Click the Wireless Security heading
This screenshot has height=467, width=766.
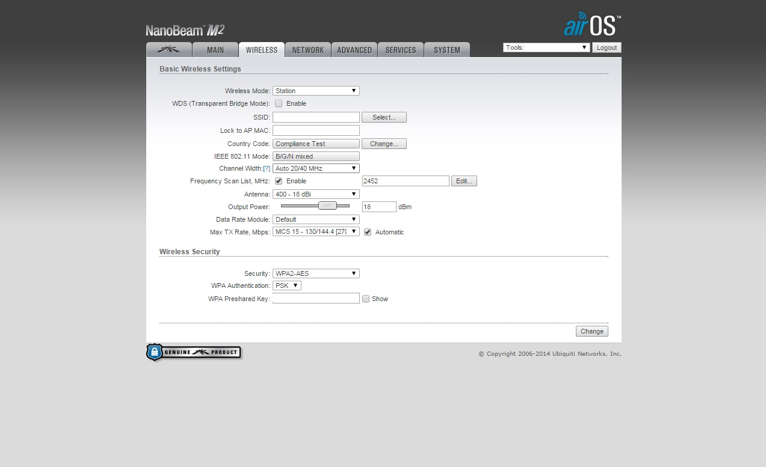click(x=190, y=252)
